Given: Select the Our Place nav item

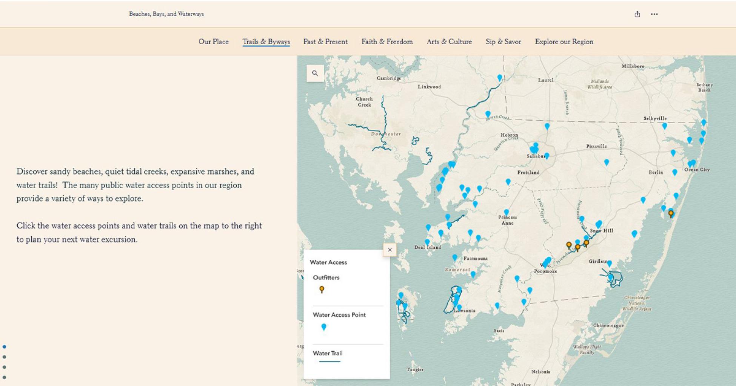Looking at the screenshot, I should [214, 42].
